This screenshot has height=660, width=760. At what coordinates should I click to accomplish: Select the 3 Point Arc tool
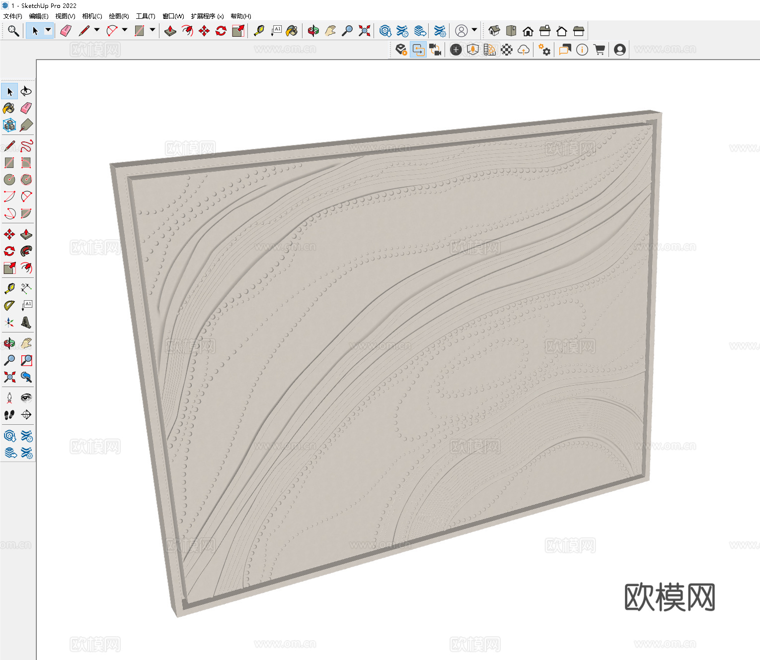point(9,213)
